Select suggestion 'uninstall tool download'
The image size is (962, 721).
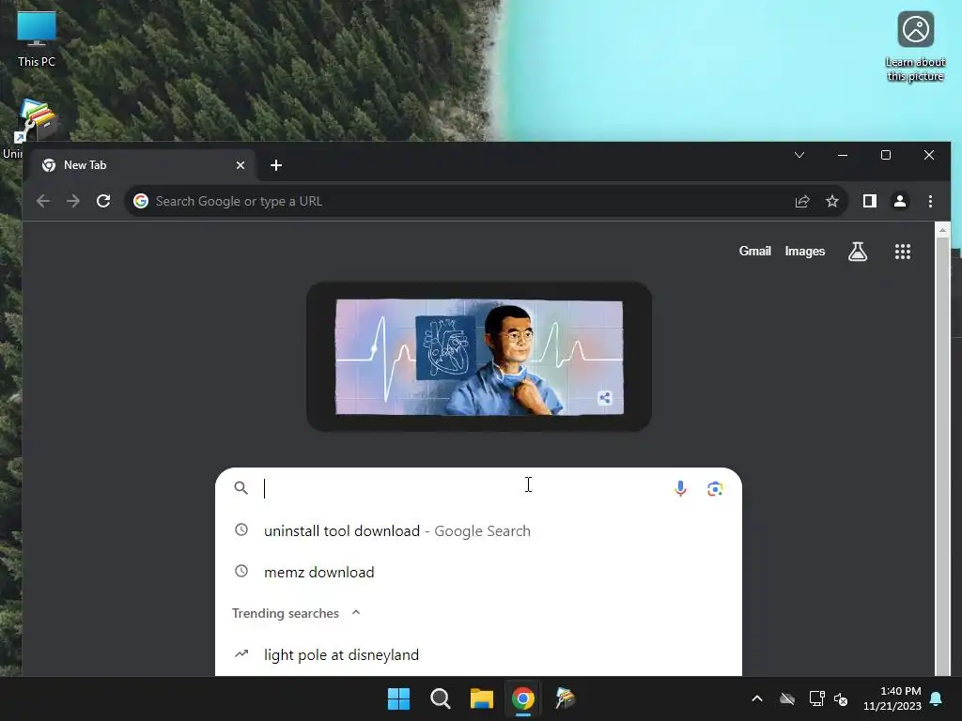478,531
